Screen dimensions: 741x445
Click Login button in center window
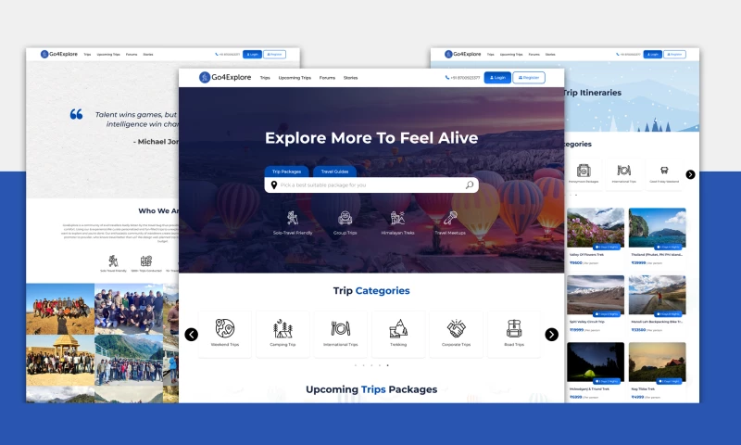point(497,78)
